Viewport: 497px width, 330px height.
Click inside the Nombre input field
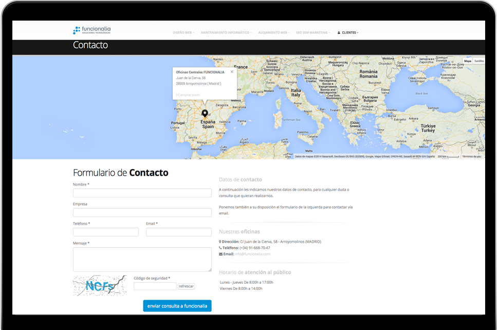[142, 192]
